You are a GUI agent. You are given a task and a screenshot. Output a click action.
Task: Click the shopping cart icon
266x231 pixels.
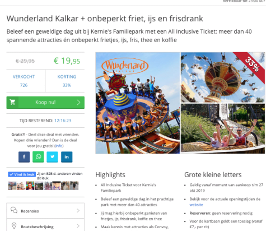(x=12, y=102)
